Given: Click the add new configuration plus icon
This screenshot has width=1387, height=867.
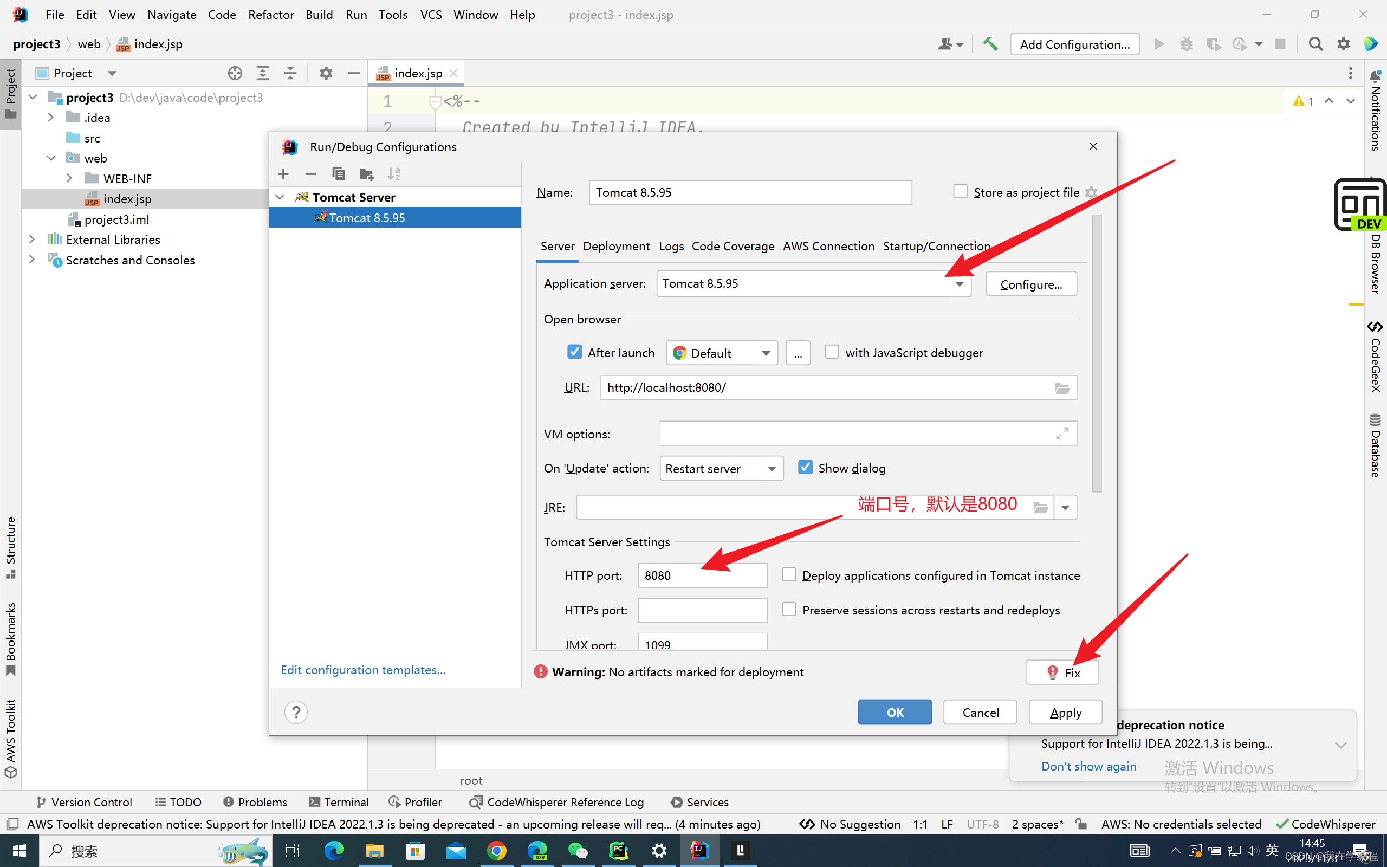Looking at the screenshot, I should tap(283, 174).
